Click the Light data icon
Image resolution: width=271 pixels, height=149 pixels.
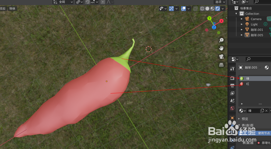[265, 24]
